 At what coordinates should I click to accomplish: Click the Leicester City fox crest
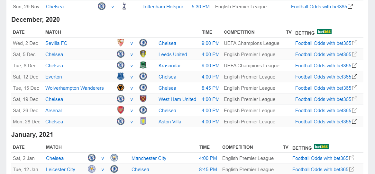[x=92, y=169]
